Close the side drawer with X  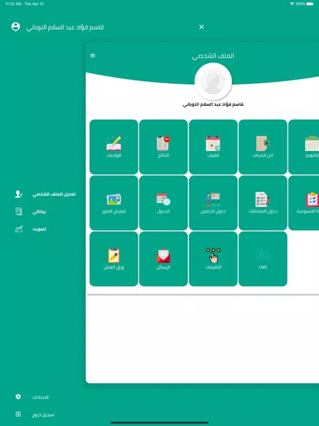click(x=201, y=27)
